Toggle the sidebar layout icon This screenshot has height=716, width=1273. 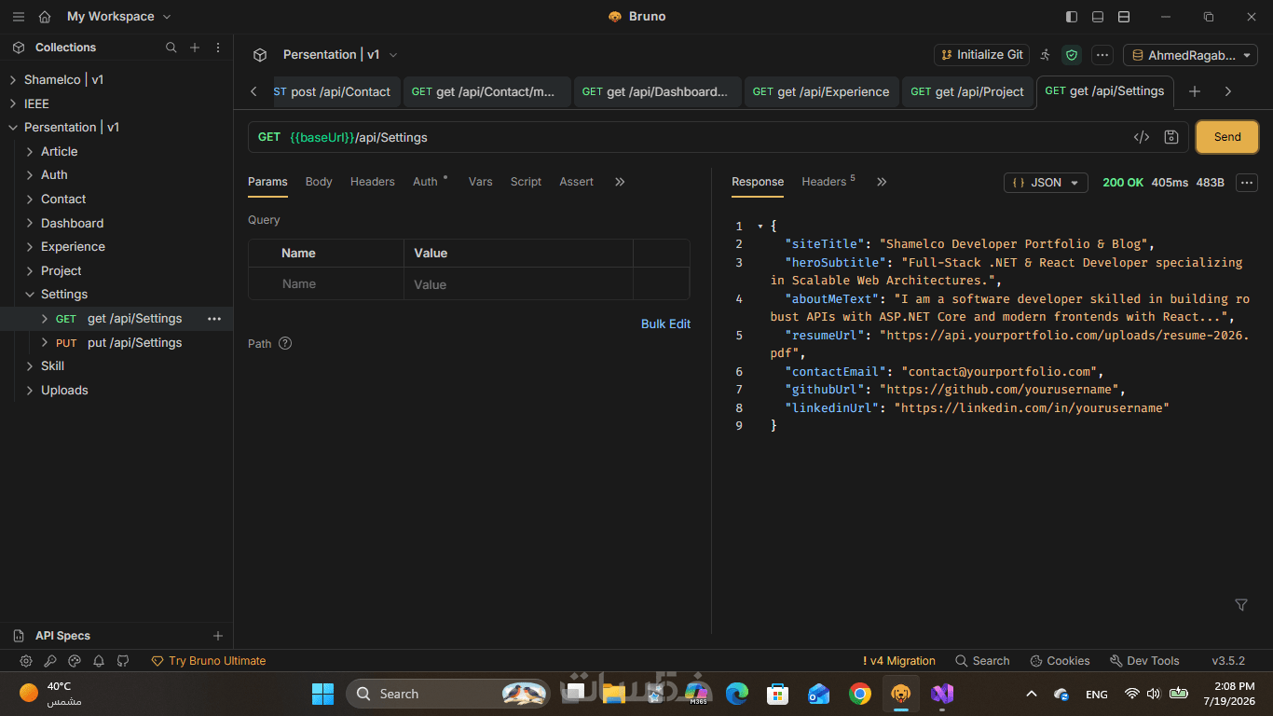pyautogui.click(x=1072, y=17)
